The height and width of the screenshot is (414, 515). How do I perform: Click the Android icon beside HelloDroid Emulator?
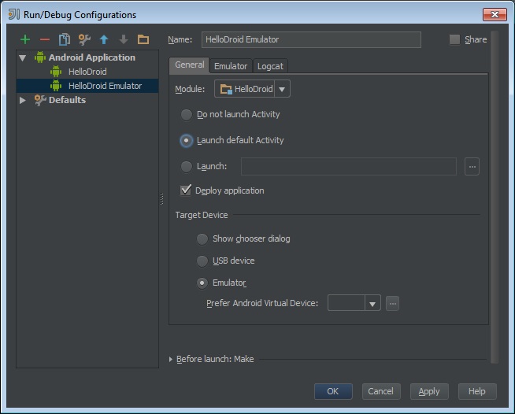[56, 86]
